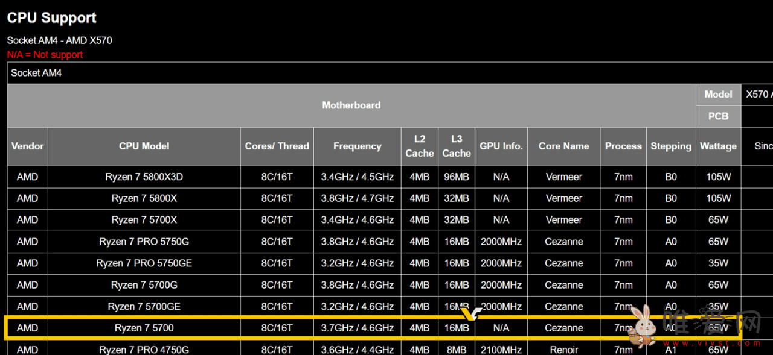
Task: Click N/A GPU info in the 5700 row
Action: pyautogui.click(x=501, y=328)
